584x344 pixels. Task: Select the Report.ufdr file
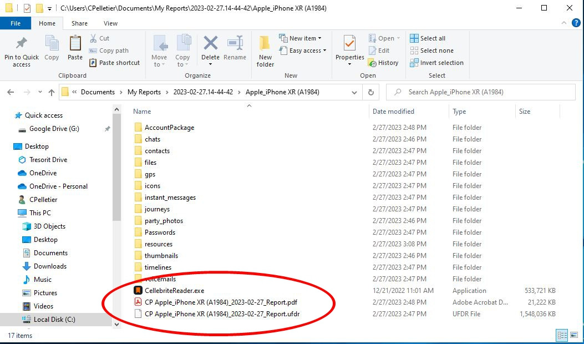point(222,314)
